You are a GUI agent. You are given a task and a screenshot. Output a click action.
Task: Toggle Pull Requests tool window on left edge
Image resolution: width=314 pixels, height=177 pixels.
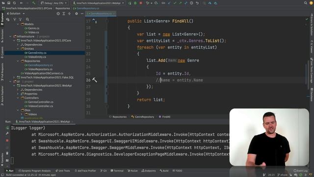pos(2,72)
